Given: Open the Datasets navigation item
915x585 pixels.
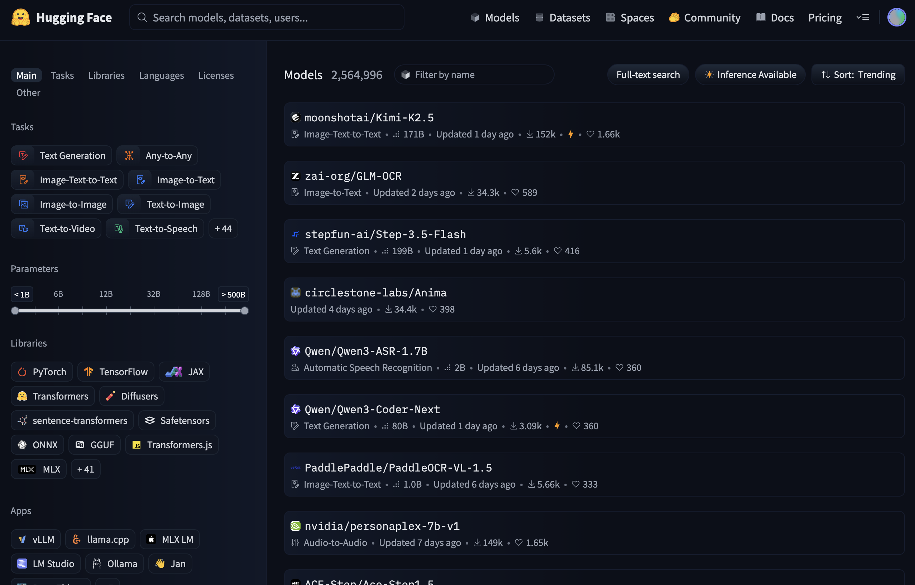Looking at the screenshot, I should tap(563, 18).
